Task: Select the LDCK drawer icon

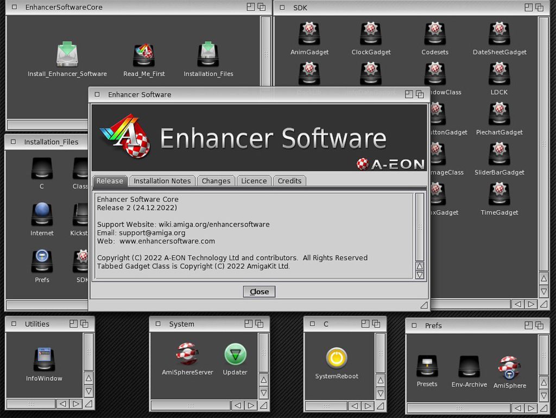Action: click(x=500, y=73)
